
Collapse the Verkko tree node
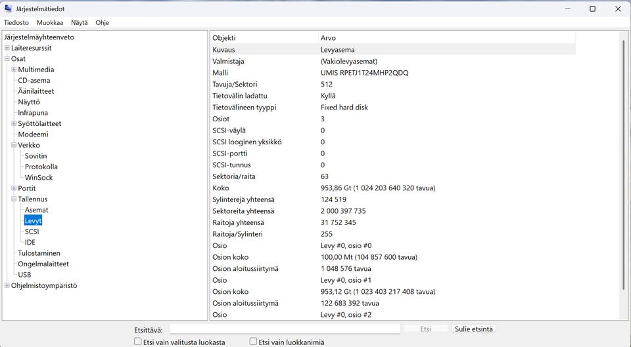click(x=14, y=145)
